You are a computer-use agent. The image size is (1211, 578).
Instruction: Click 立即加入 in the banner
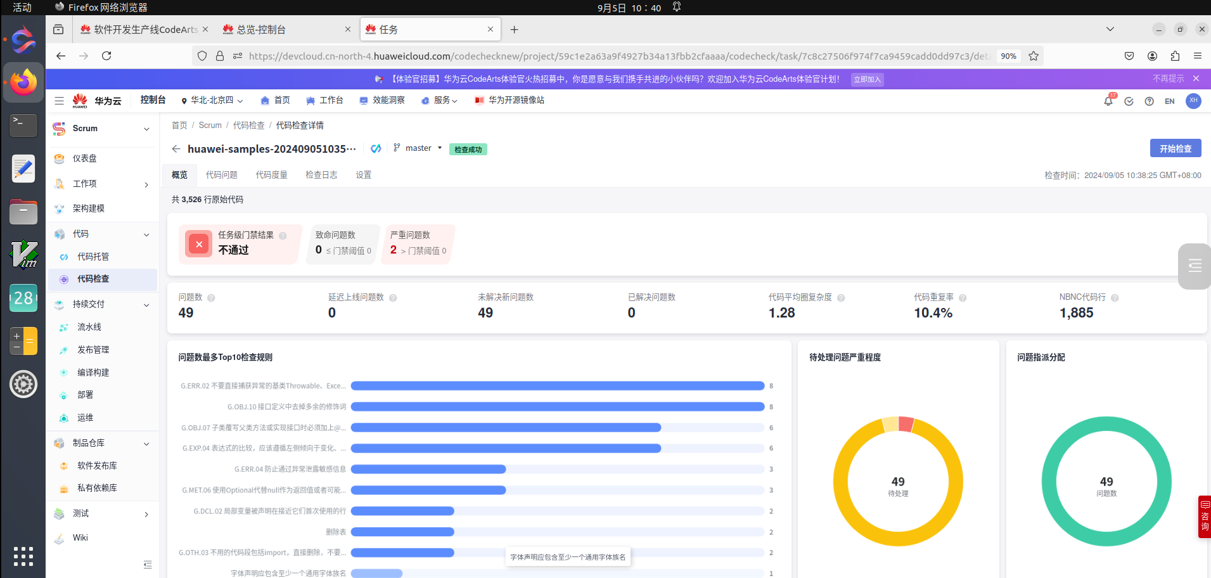coord(867,79)
